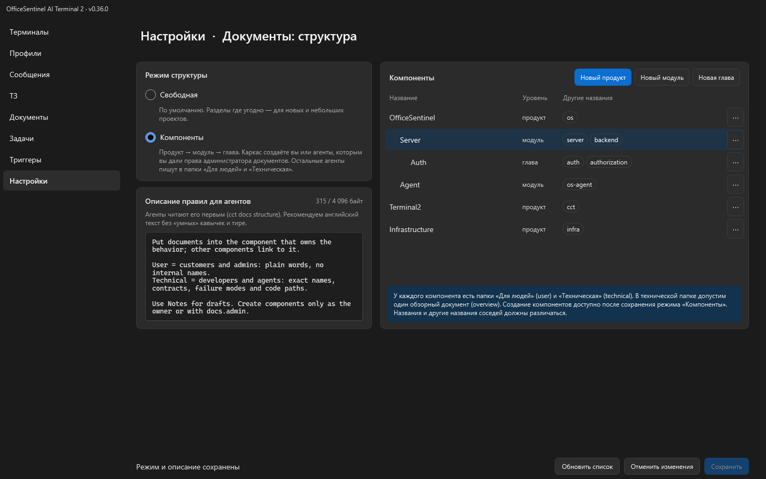The width and height of the screenshot is (766, 479).
Task: Open the ТЗ section
Action: (x=62, y=96)
